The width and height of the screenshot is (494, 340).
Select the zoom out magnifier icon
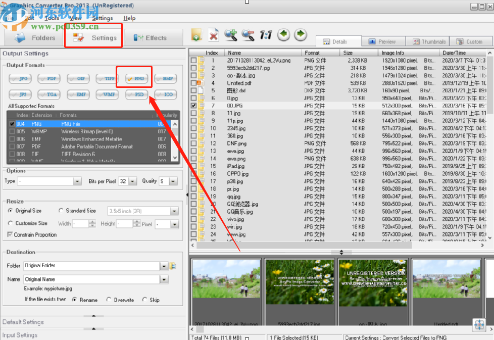point(249,34)
